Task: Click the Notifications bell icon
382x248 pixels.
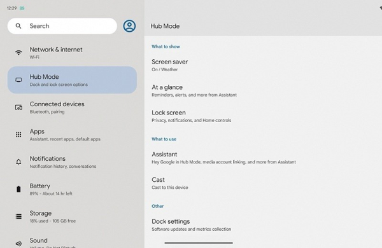Action: pyautogui.click(x=18, y=162)
